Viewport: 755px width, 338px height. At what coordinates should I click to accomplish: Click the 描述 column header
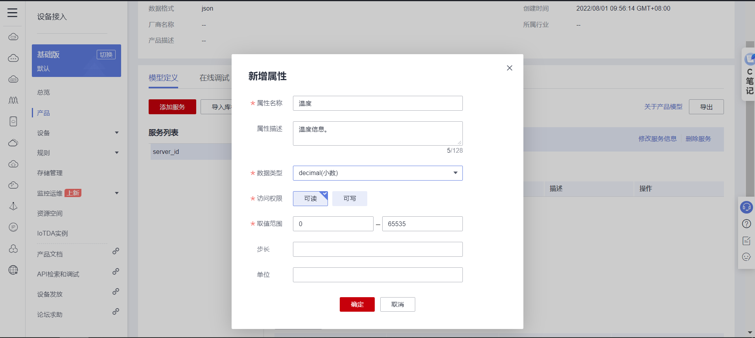click(556, 188)
